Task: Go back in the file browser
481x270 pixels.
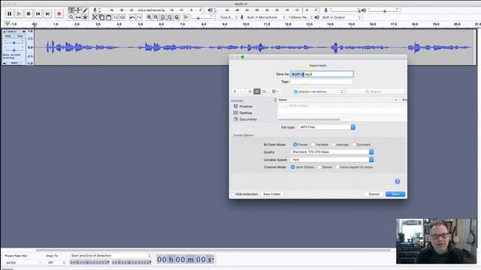Action: (x=235, y=91)
